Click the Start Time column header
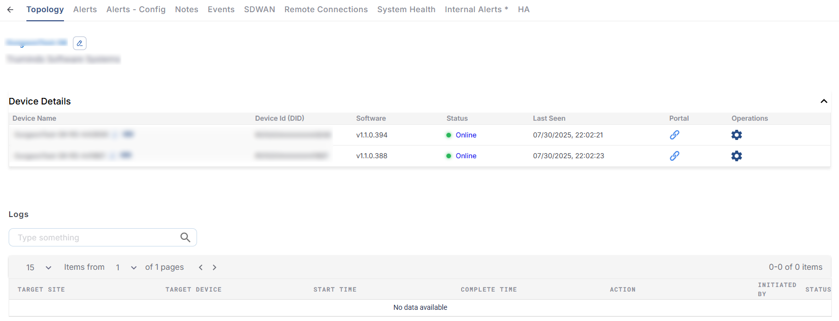This screenshot has height=321, width=839. click(x=335, y=290)
